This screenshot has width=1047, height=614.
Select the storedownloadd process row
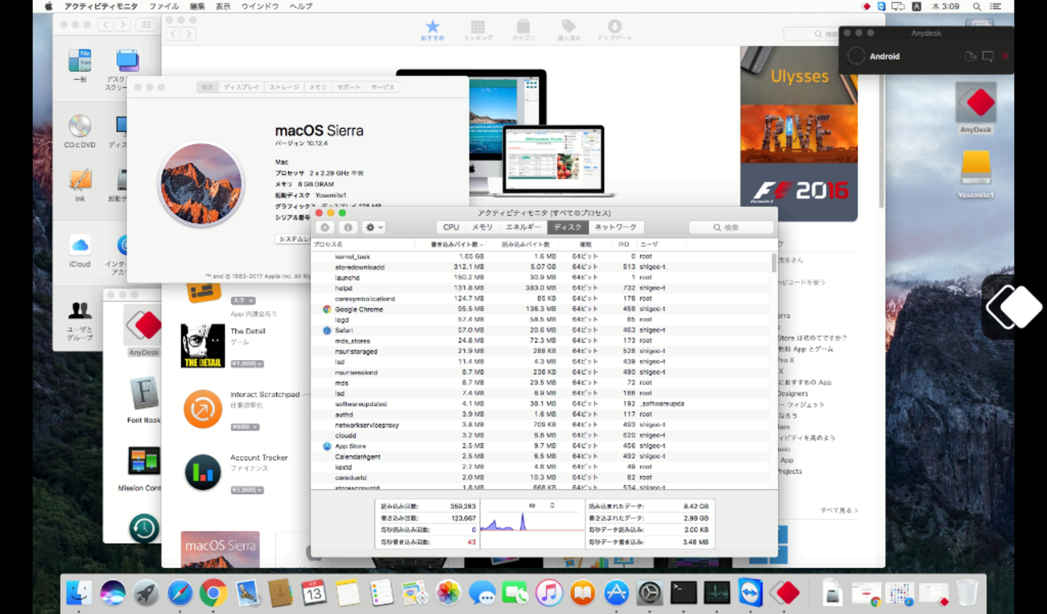tap(541, 267)
